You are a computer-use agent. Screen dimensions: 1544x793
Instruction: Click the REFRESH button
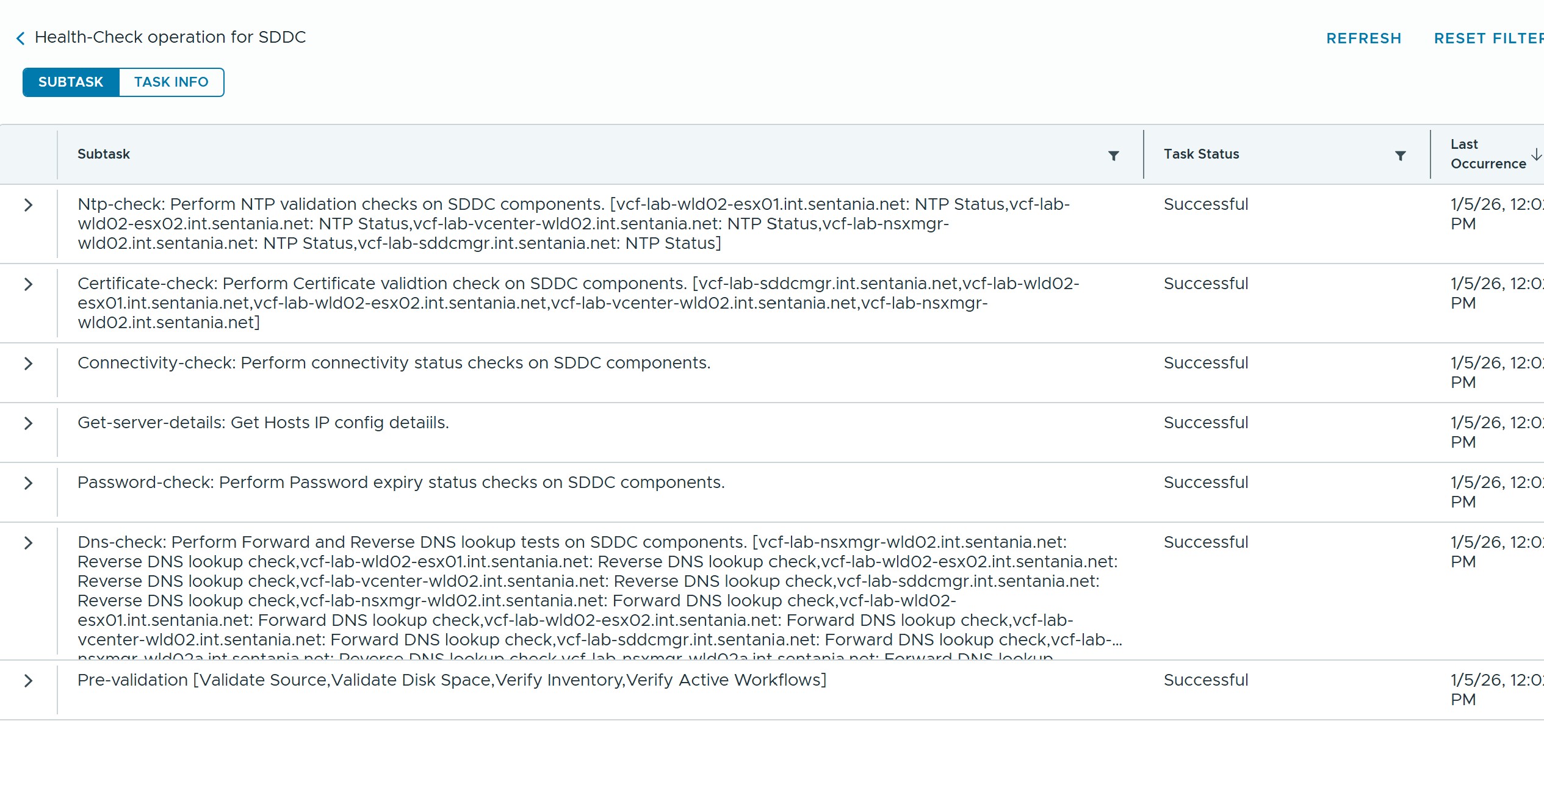1363,38
